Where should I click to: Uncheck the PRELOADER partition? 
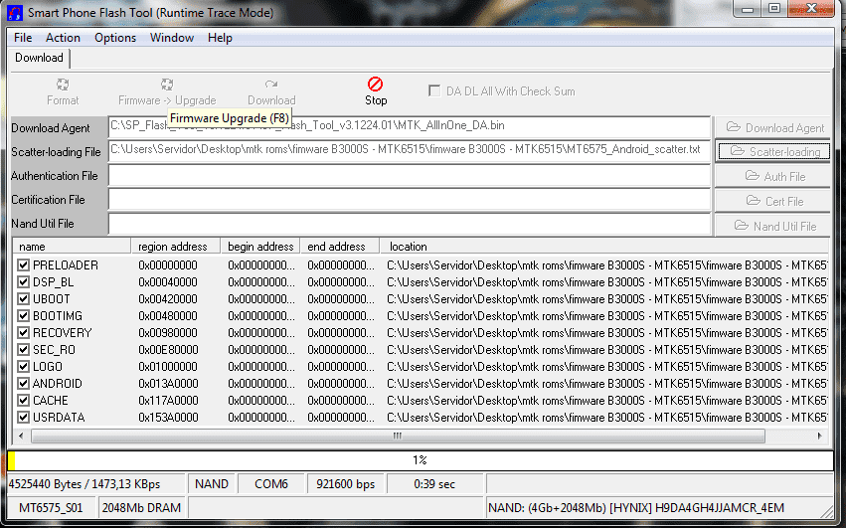pyautogui.click(x=23, y=265)
